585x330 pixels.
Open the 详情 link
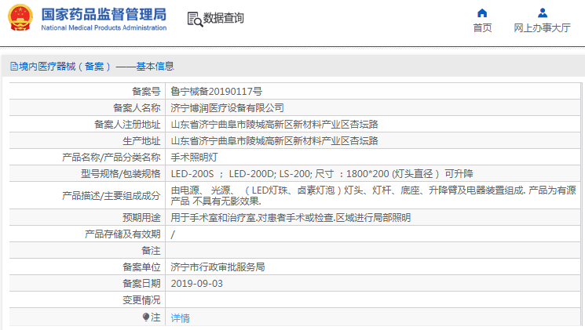[180, 318]
